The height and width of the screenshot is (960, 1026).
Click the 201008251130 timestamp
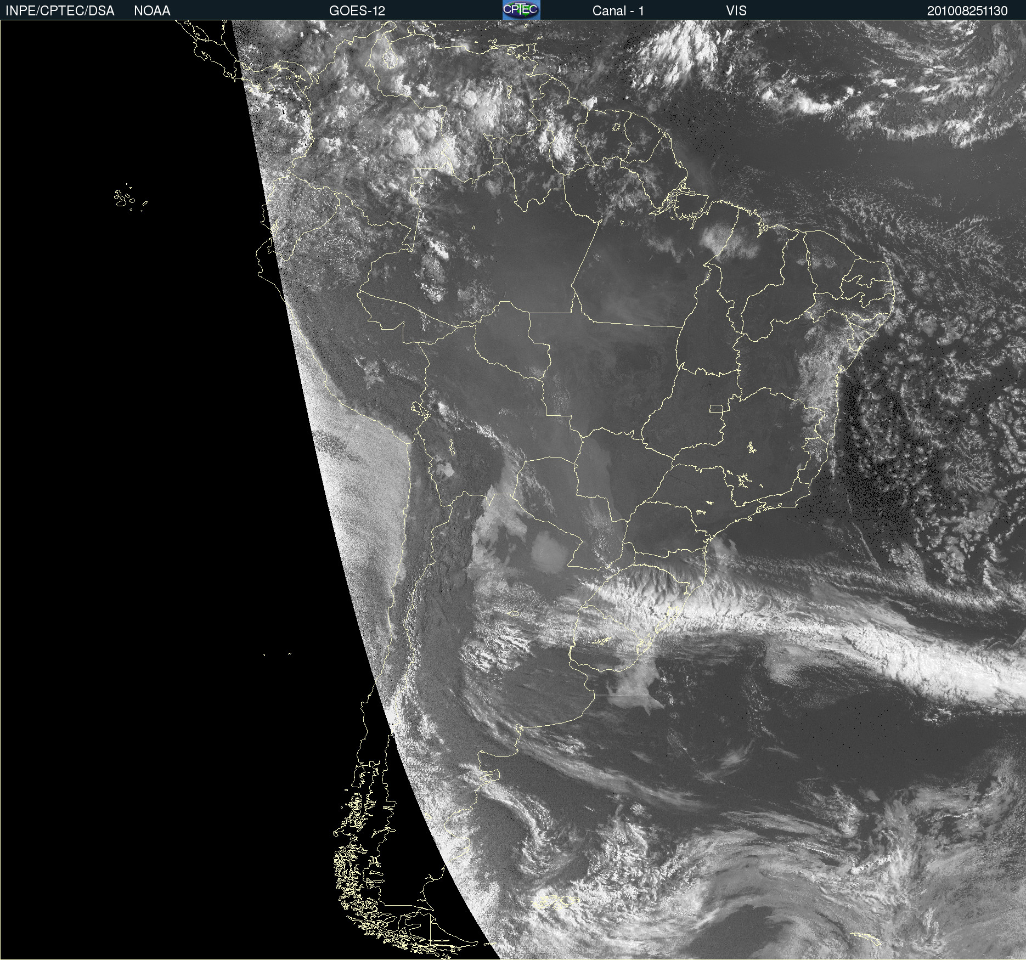967,11
